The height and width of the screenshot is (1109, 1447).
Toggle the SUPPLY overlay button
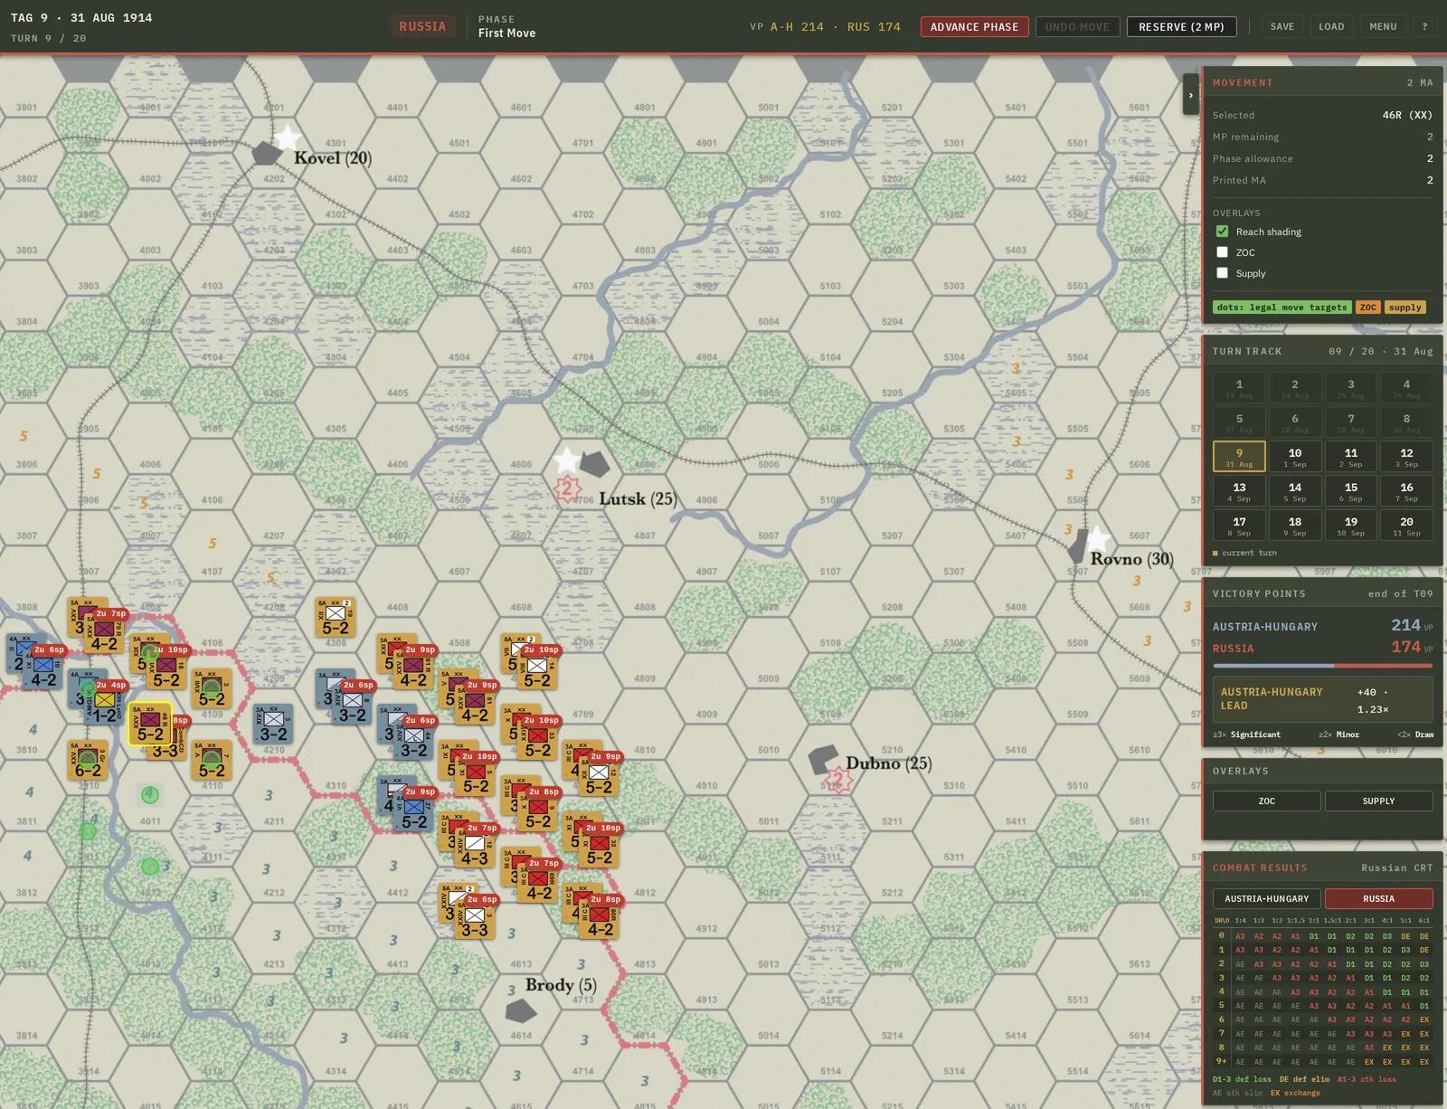1378,801
